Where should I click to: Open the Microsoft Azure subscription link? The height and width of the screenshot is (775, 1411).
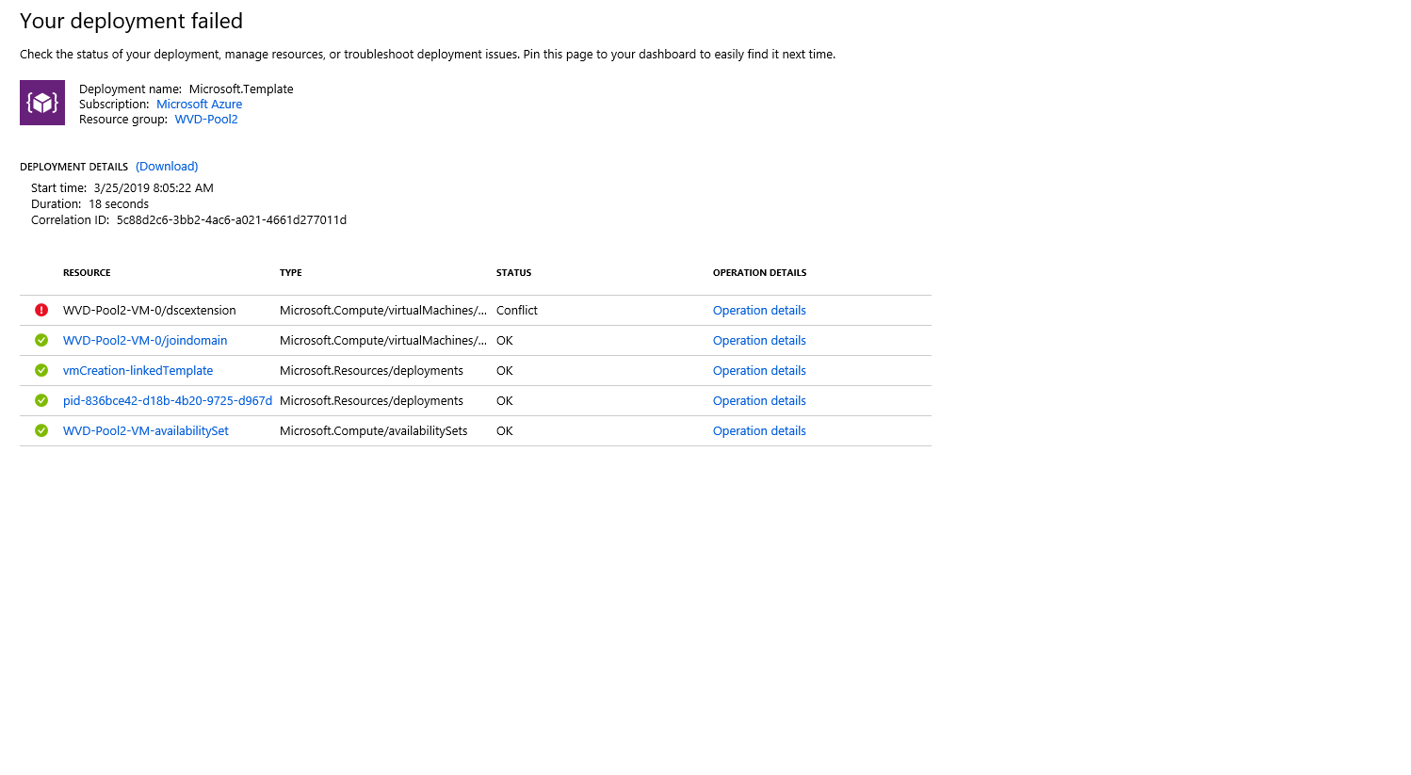pyautogui.click(x=199, y=104)
